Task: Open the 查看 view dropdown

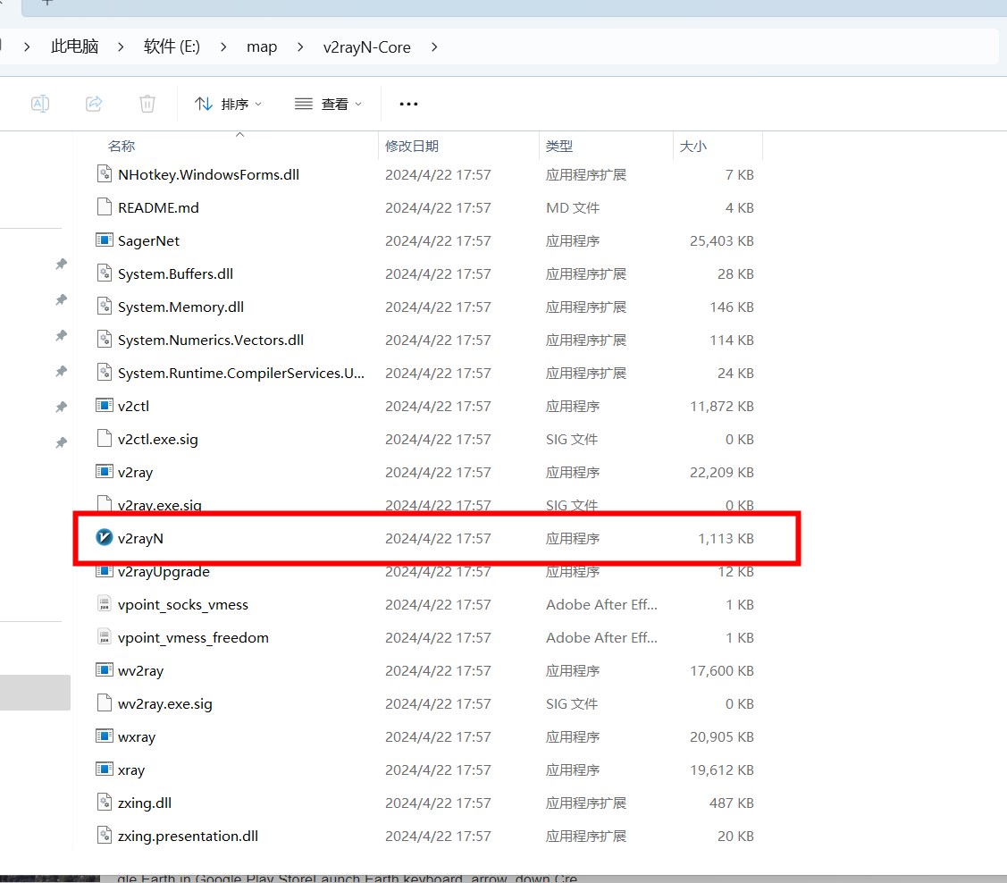Action: [328, 104]
